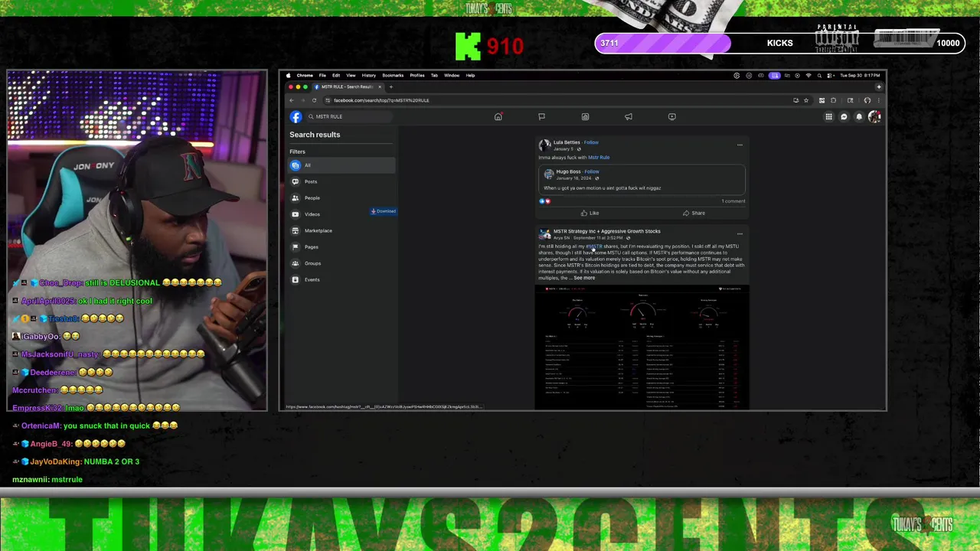Open a new browser tab with plus
This screenshot has width=980, height=551.
click(x=390, y=86)
